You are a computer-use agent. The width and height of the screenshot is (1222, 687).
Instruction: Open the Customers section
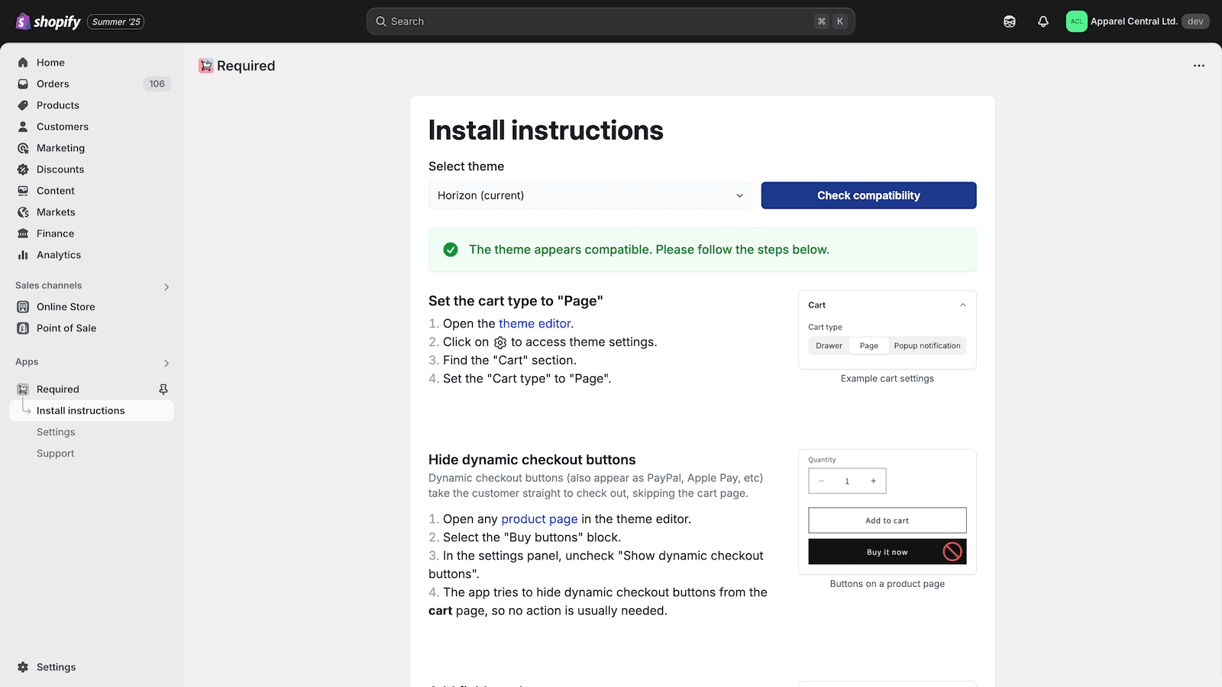[62, 127]
